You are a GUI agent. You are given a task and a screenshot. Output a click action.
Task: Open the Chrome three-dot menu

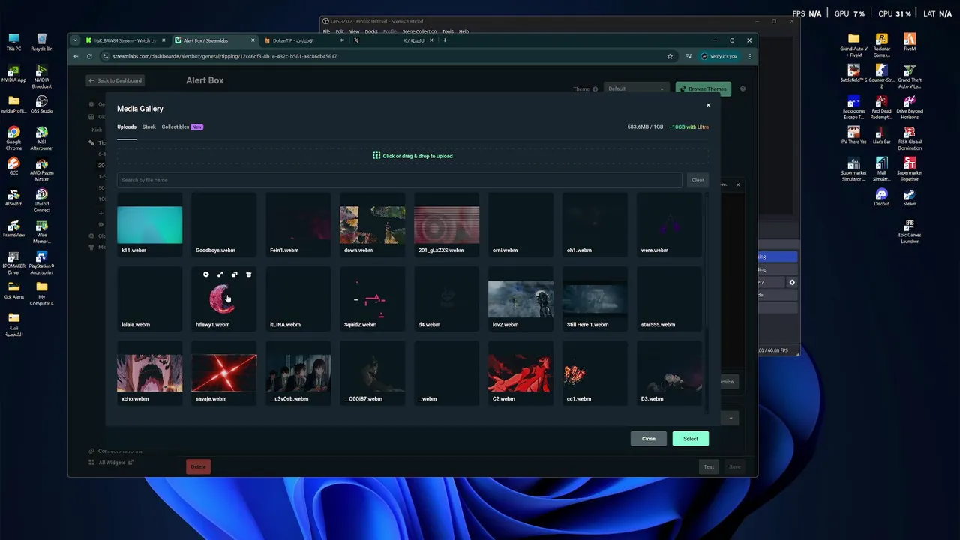749,56
